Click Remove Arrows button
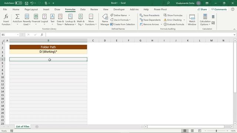 (x=149, y=24)
